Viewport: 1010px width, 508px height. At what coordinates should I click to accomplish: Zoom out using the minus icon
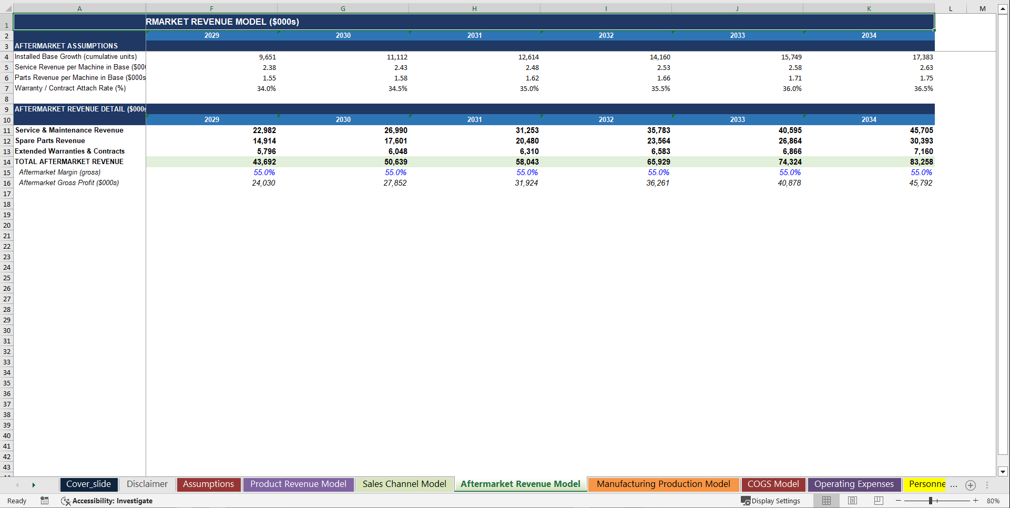899,501
